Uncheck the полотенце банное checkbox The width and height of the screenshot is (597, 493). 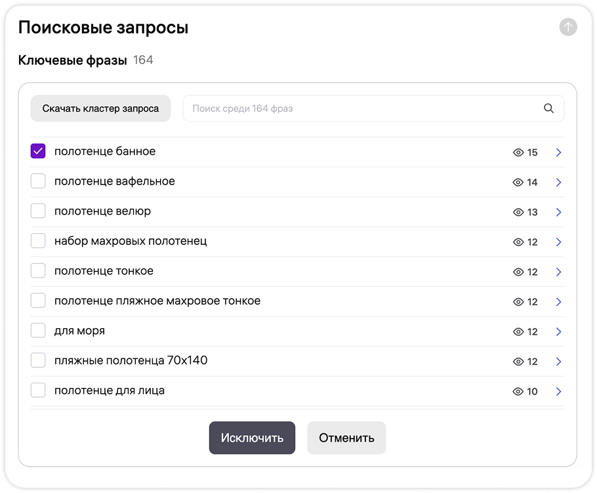pyautogui.click(x=37, y=151)
